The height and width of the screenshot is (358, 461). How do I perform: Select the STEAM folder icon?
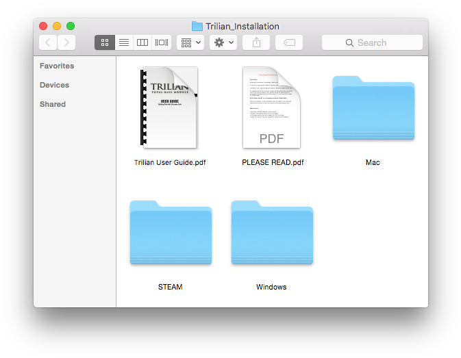point(171,233)
